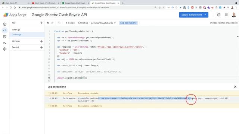Close the active Apps Script browser tab
Screen dimensions: 239x134
coord(118,3)
